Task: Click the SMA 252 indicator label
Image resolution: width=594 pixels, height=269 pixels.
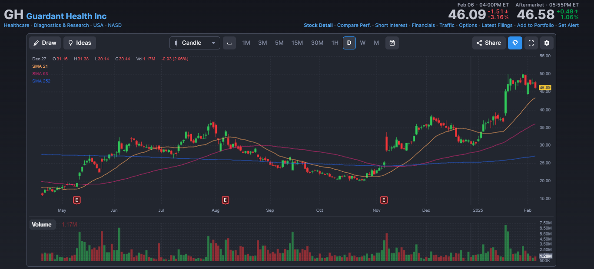Action: click(41, 81)
